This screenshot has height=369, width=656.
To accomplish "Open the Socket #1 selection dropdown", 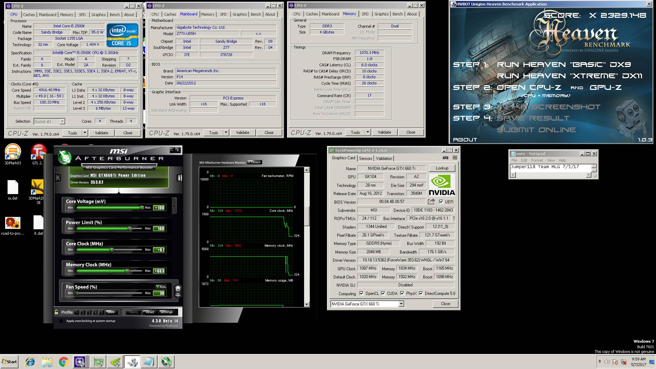I will point(62,121).
